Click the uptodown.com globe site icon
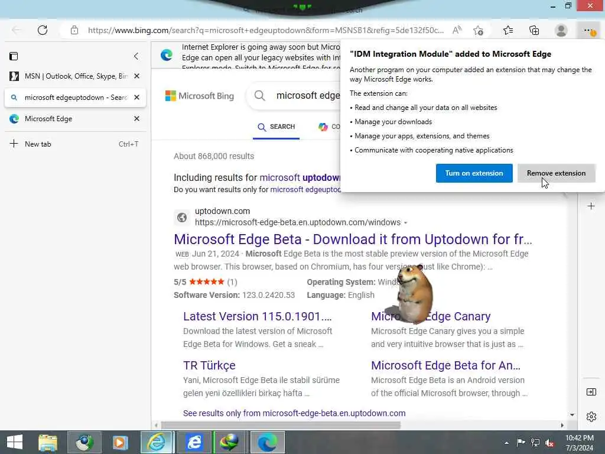Screen dimensions: 605x454 [182, 218]
